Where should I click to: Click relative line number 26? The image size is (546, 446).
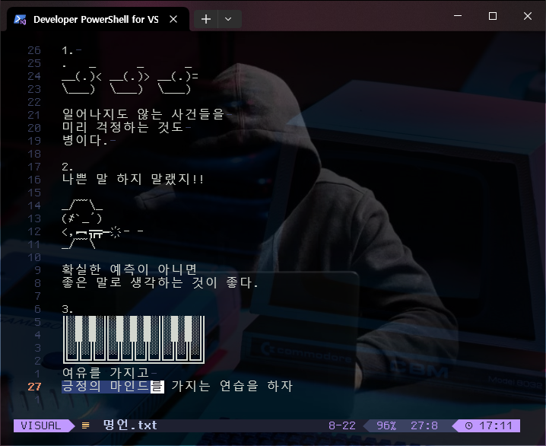point(34,50)
